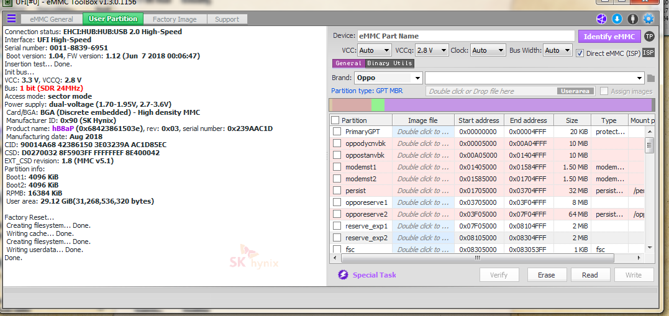The width and height of the screenshot is (669, 316).
Task: Open the VCC voltage dropdown
Action: pos(374,50)
